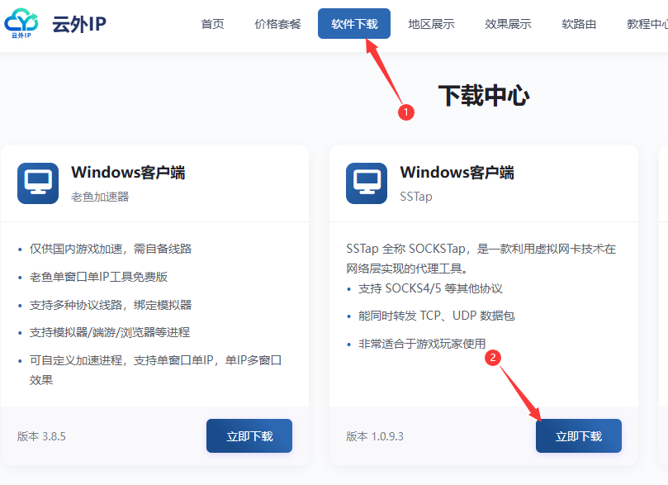Click the 云外IP brand name text
This screenshot has height=485, width=668.
click(x=79, y=24)
